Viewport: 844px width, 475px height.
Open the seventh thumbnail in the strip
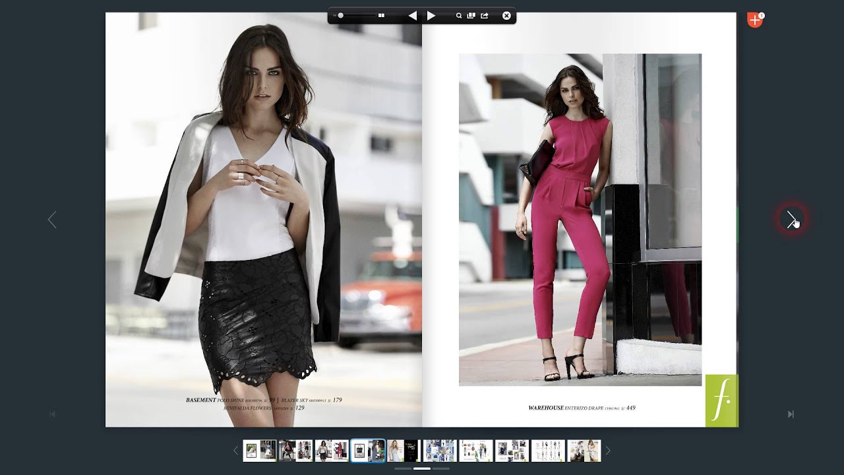pos(476,451)
